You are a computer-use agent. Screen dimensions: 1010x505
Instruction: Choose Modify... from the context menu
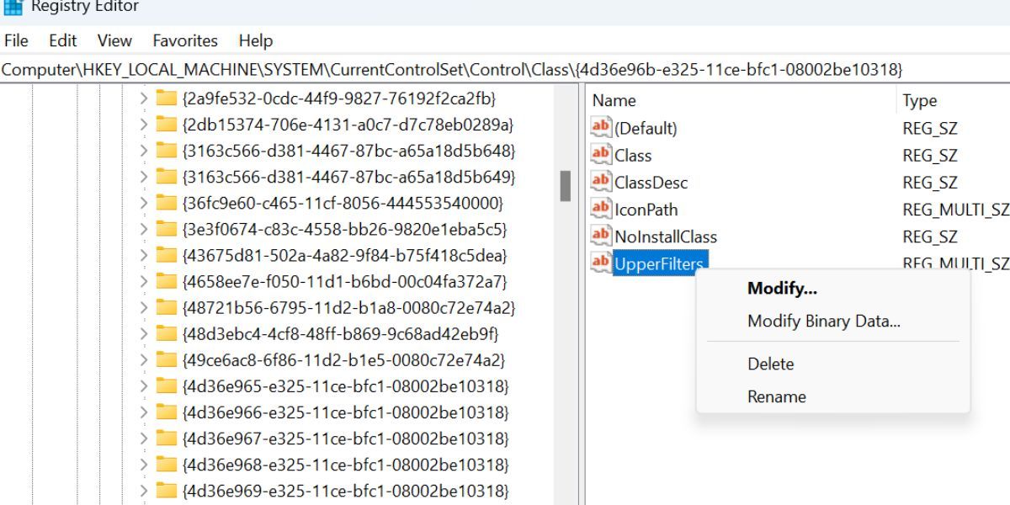coord(782,288)
